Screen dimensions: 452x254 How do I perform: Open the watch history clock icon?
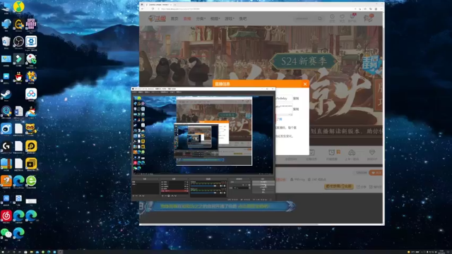click(x=332, y=18)
